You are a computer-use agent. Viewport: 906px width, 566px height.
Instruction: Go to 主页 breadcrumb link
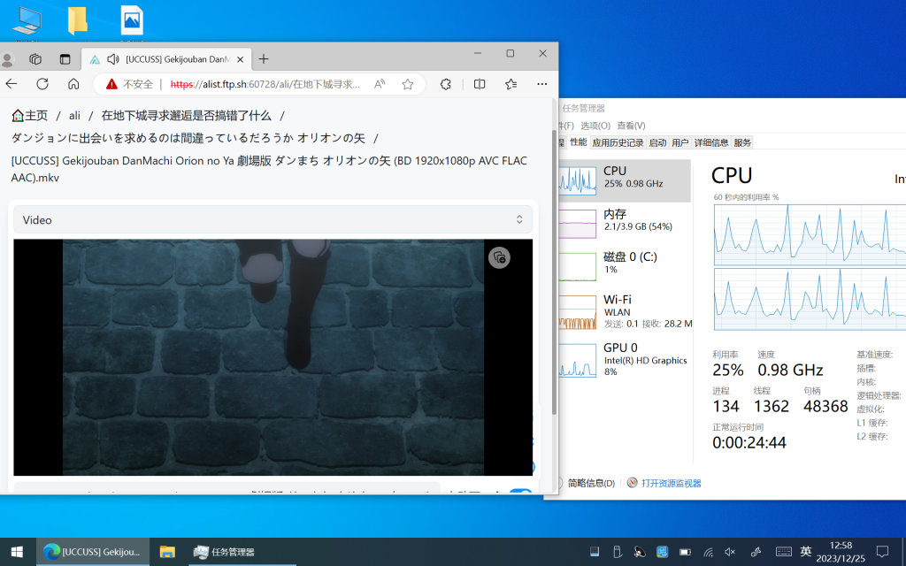click(x=29, y=116)
